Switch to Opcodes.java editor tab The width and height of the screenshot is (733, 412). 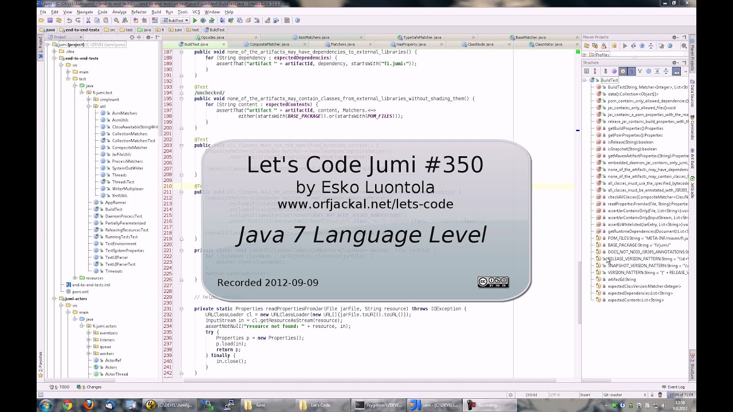212,38
